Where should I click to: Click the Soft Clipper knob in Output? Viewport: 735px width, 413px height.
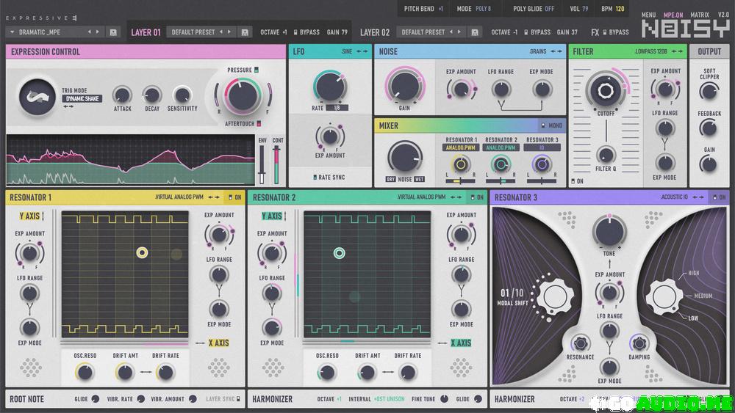click(x=709, y=92)
